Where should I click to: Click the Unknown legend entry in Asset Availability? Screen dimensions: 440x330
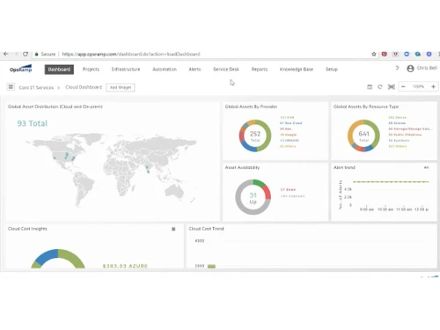(292, 196)
